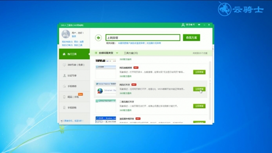Close the 360人工服务 window
Viewport: 272px width, 153px height.
209,25
